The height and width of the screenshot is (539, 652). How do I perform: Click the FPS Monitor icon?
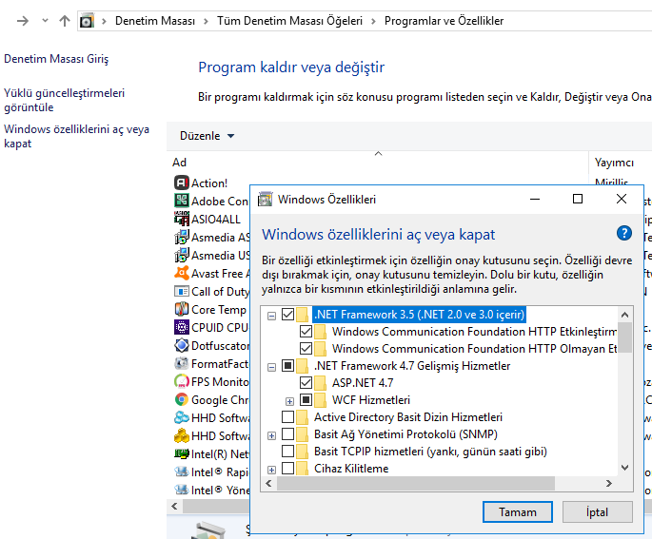[x=181, y=381]
